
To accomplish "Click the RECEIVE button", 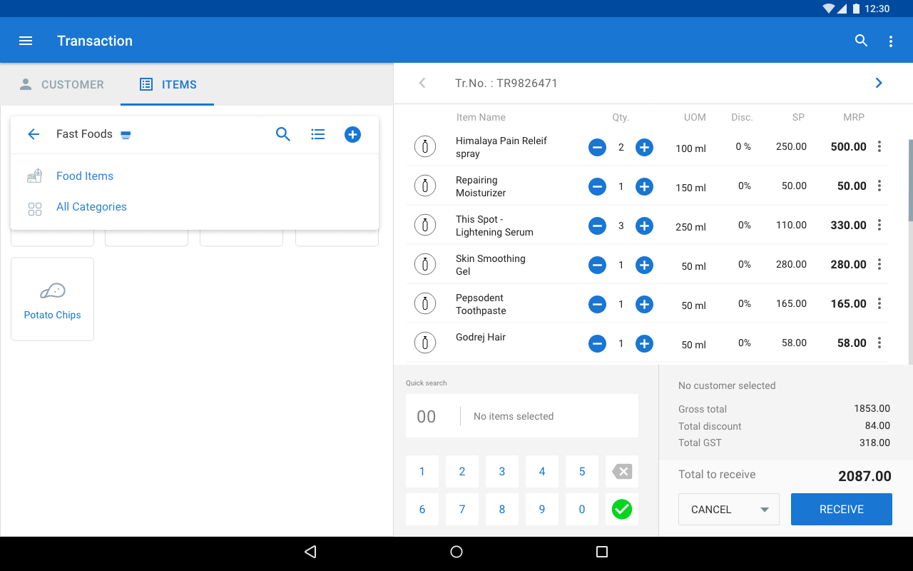I will click(841, 510).
